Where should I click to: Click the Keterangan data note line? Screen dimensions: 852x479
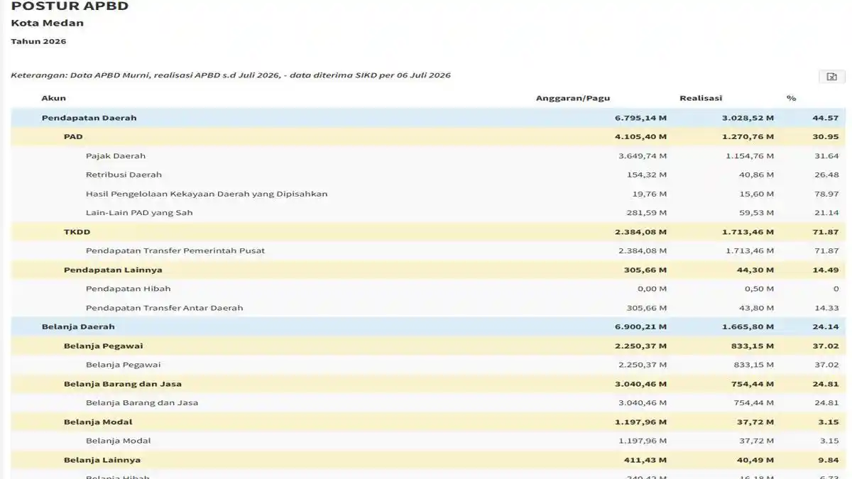[x=231, y=75]
